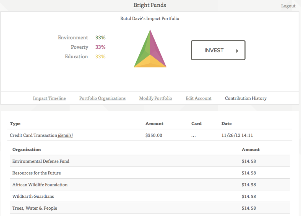Select the Education 33% allocation label

point(85,57)
